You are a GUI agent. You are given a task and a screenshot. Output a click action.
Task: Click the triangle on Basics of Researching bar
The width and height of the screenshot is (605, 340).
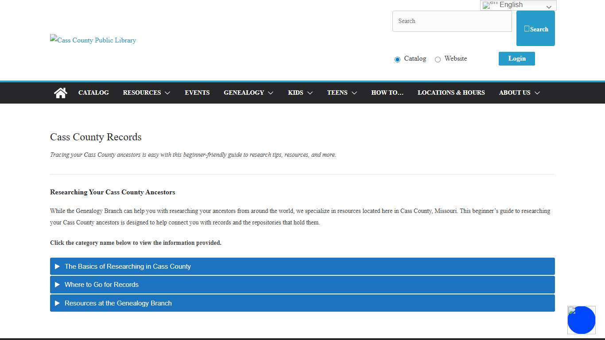58,266
